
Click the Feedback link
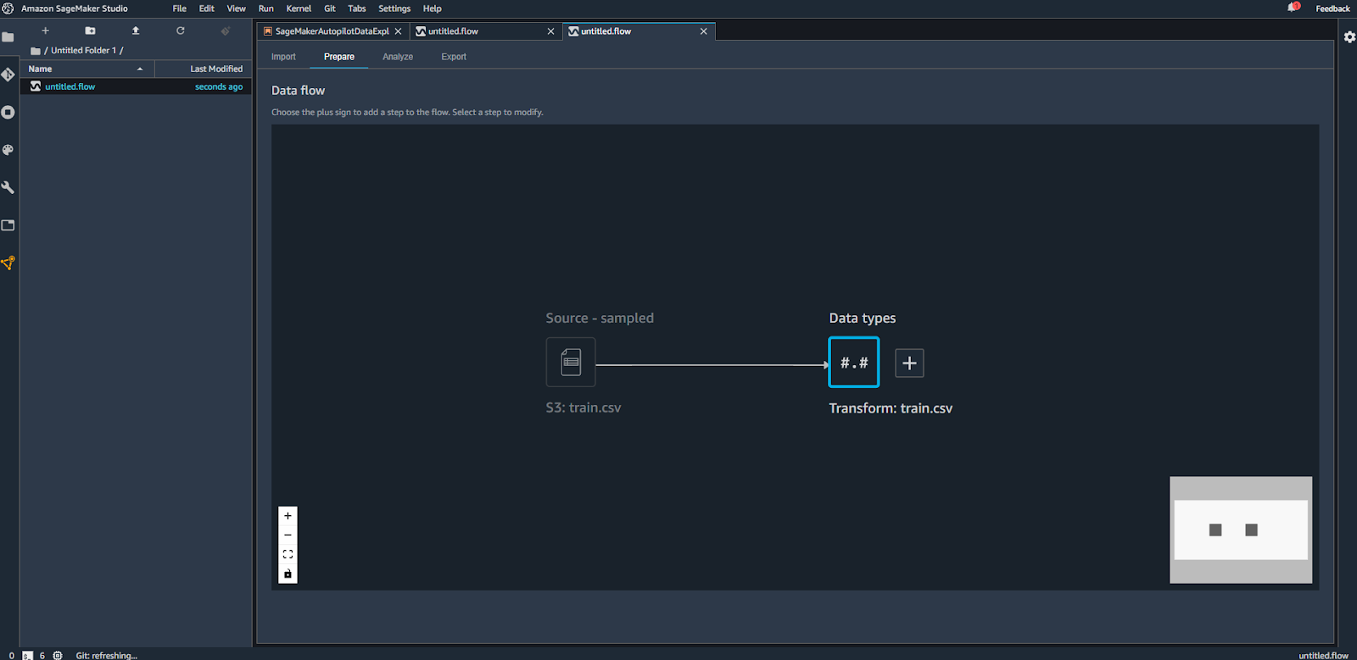1332,8
